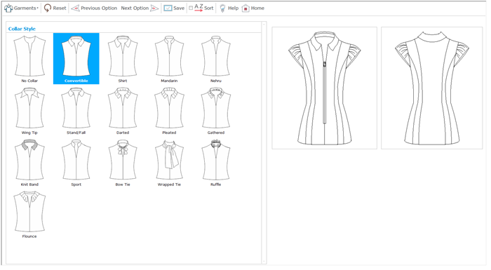Open the Garments dropdown menu
Viewport: 491px width, 270px height.
click(x=21, y=8)
